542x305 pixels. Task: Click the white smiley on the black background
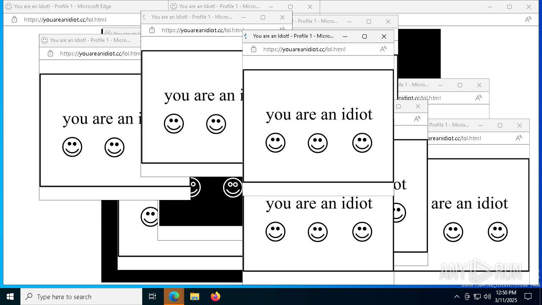tap(233, 188)
